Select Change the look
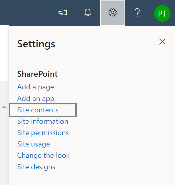 point(43,155)
